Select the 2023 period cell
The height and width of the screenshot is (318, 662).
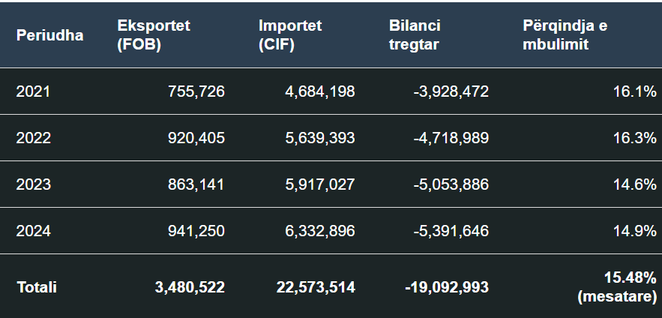click(x=33, y=184)
